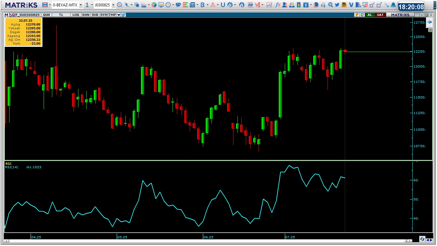
Task: Click the F_XU0300825 symbol label
Action: point(28,15)
